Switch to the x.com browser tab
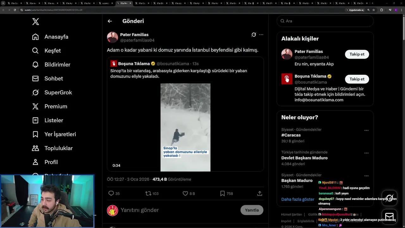This screenshot has height=228, width=405. point(106,3)
